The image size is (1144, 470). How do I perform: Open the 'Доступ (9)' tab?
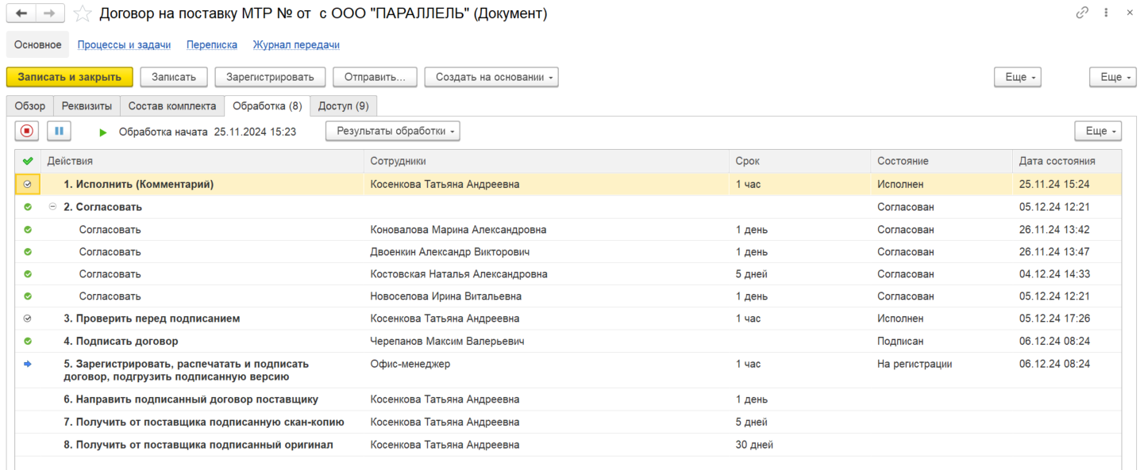(344, 106)
